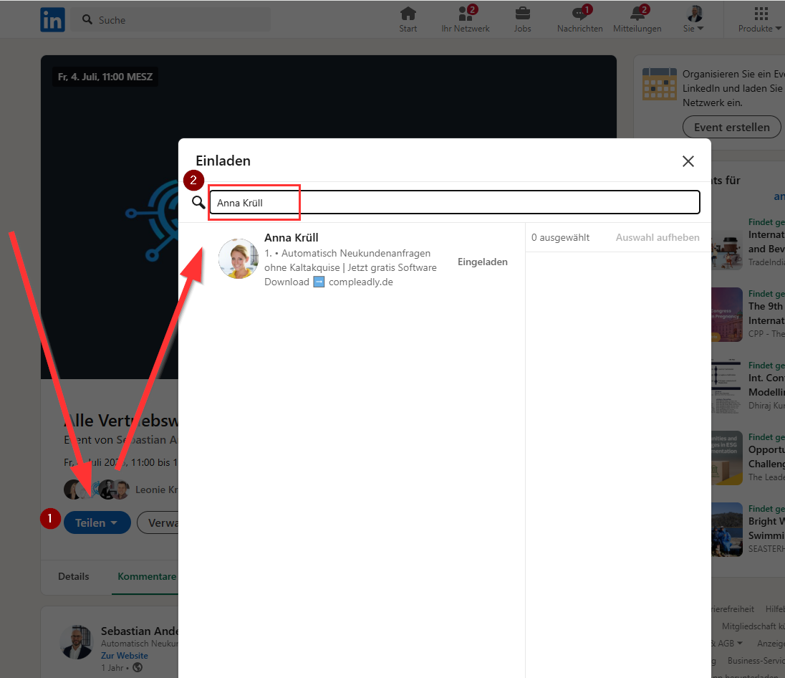Switch to the Details tab
This screenshot has width=785, height=678.
coord(74,576)
